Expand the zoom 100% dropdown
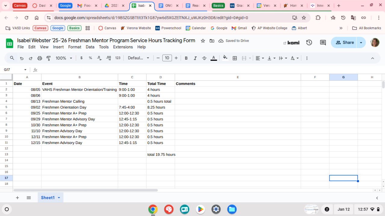 [x=64, y=58]
